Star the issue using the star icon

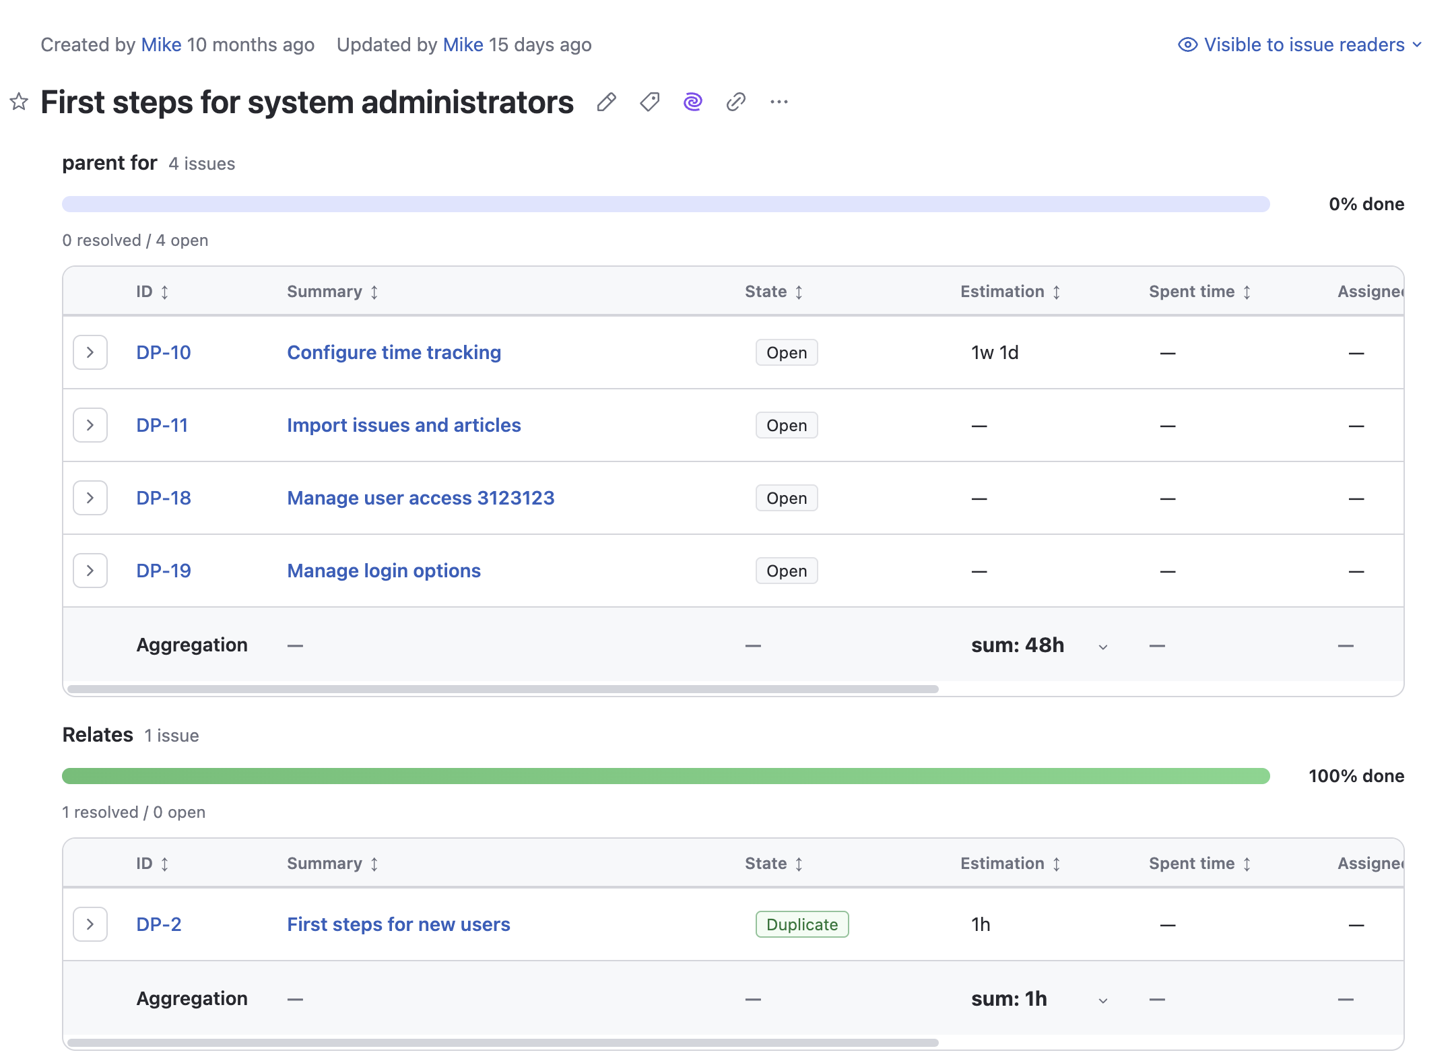[x=18, y=102]
